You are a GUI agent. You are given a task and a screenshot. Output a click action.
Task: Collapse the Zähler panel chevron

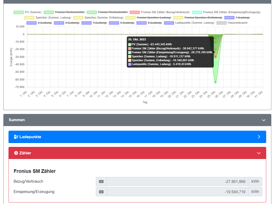coord(259,153)
